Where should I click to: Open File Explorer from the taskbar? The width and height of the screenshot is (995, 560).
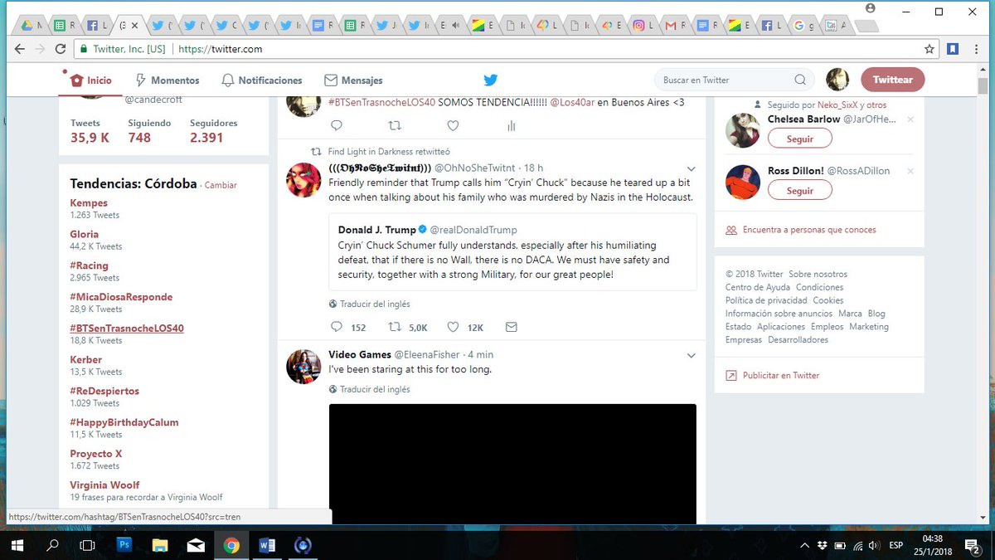point(161,545)
